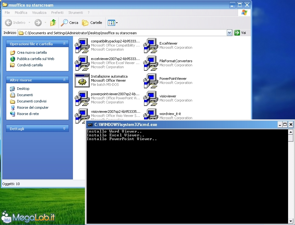
Task: Click the Vai go button
Action: coord(240,33)
